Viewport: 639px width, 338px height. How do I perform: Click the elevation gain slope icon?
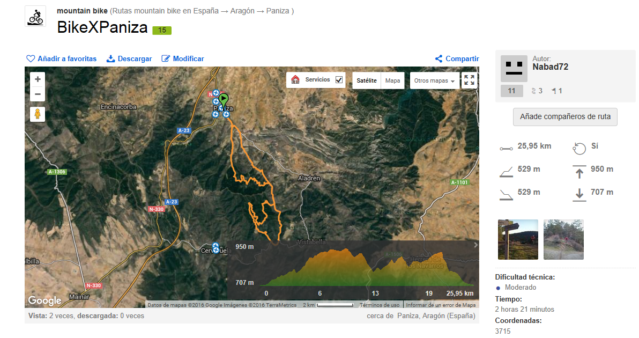506,172
